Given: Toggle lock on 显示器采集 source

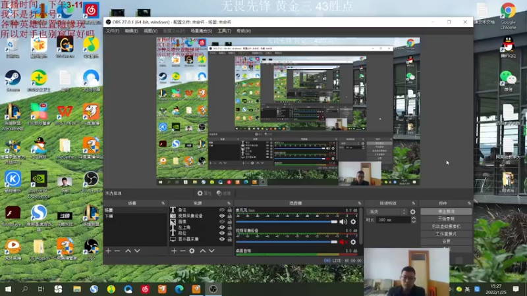Looking at the screenshot, I should (229, 239).
